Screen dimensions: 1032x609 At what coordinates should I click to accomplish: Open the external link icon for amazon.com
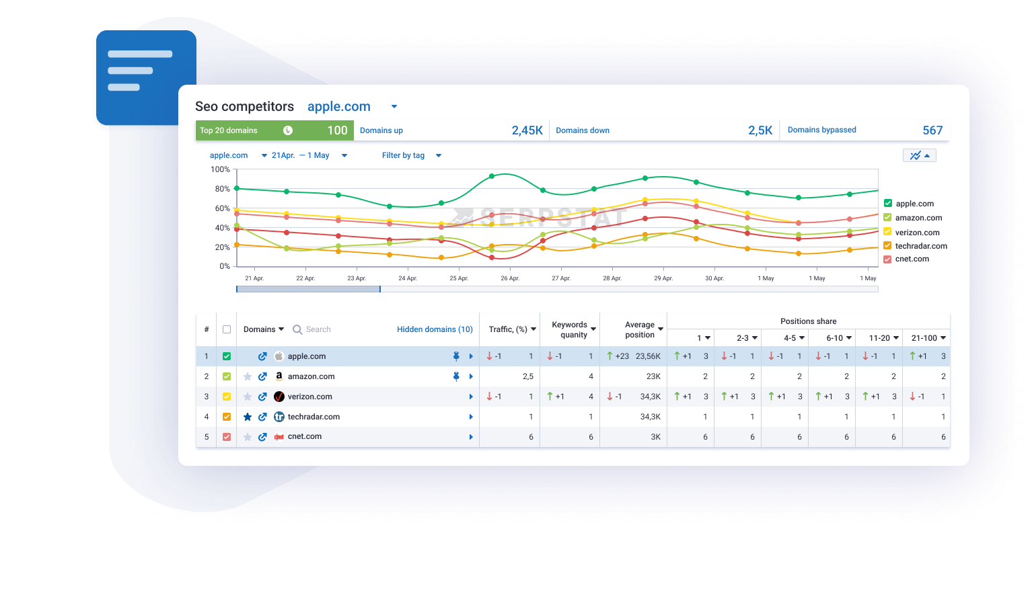pyautogui.click(x=262, y=376)
